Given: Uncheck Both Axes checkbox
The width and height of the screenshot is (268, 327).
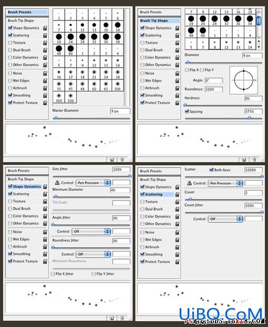Looking at the screenshot, I should click(x=212, y=170).
